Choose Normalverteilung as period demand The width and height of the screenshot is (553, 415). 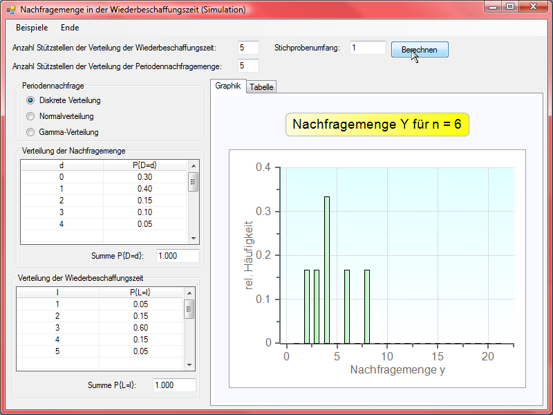click(30, 116)
